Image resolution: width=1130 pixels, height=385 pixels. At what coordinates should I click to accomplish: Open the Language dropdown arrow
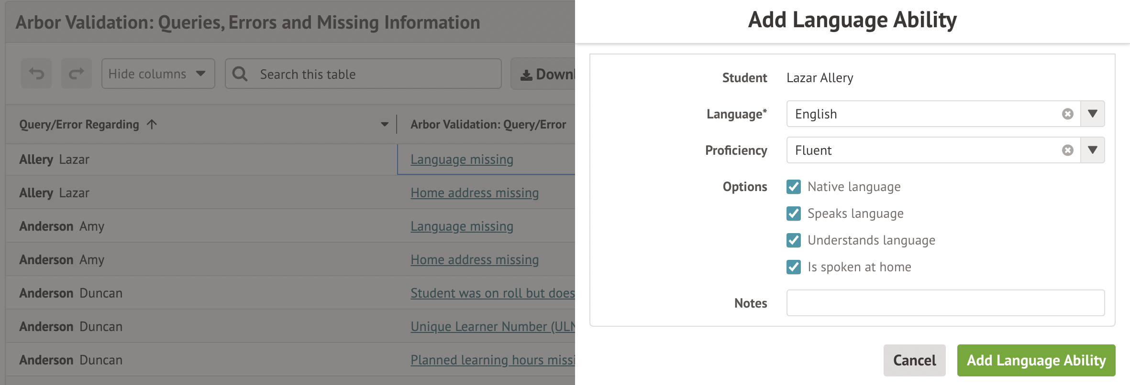tap(1092, 114)
